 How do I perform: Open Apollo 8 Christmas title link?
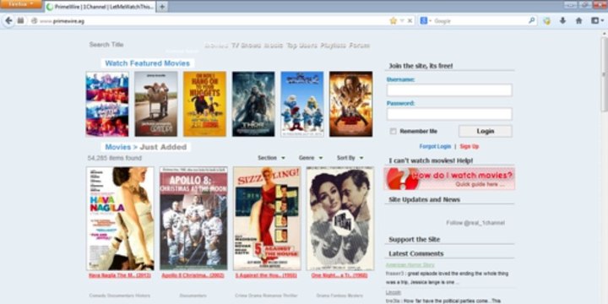click(x=193, y=275)
